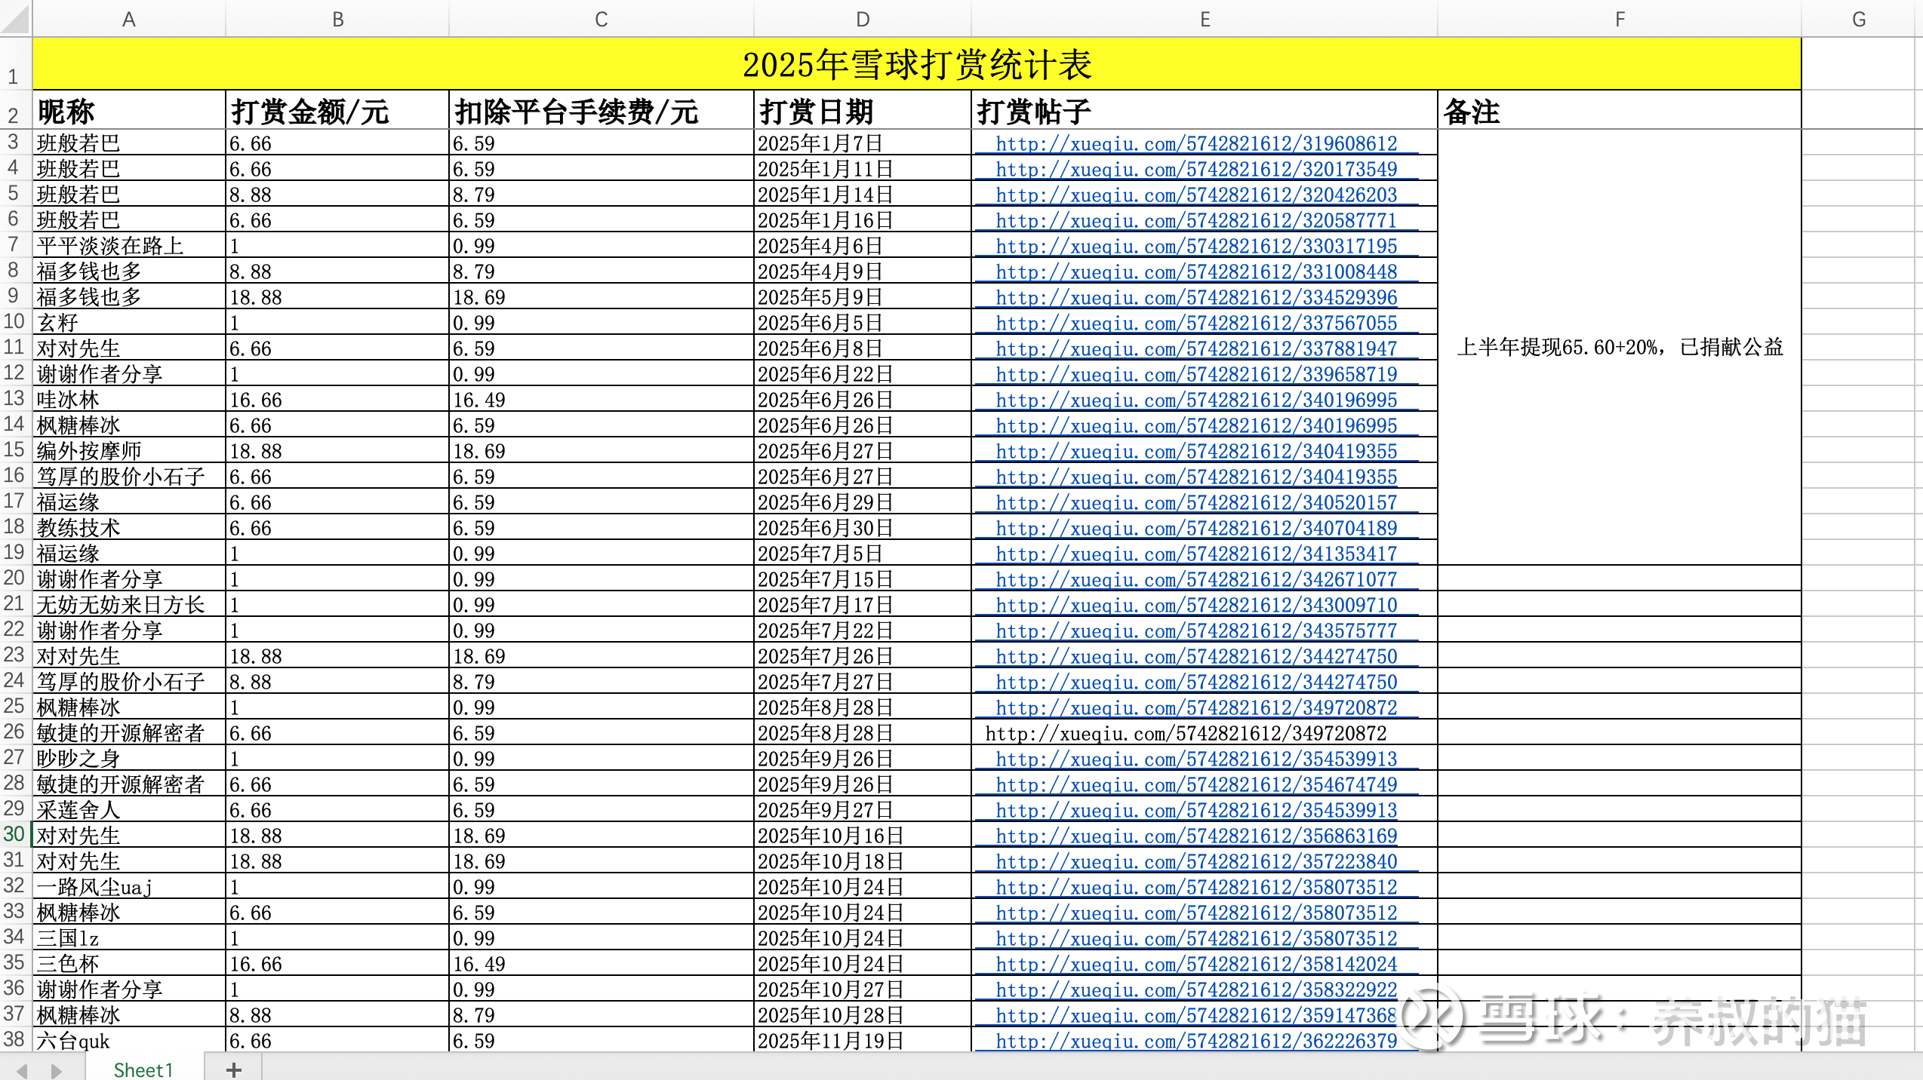Click the merged note cell about 上半年提现
Screen dimensions: 1923x1080
click(x=1618, y=347)
